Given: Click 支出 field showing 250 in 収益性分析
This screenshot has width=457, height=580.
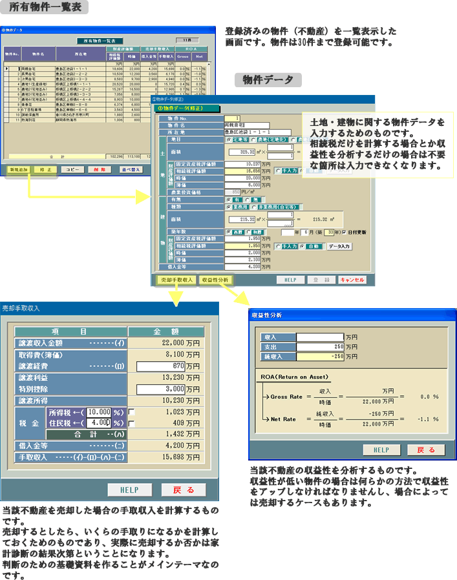Looking at the screenshot, I should click(321, 347).
